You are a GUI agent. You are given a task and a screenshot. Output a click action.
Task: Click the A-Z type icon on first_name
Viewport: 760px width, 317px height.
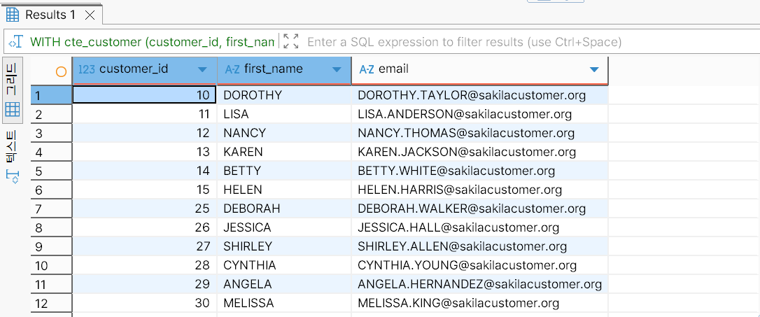(232, 69)
